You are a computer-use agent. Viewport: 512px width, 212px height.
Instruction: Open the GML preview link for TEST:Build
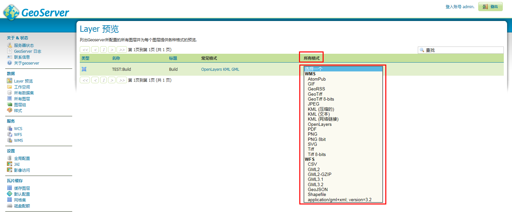coord(236,69)
